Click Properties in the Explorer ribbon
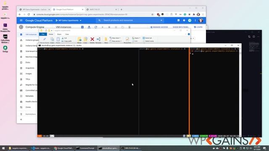The width and height of the screenshot is (269, 151). (127, 40)
